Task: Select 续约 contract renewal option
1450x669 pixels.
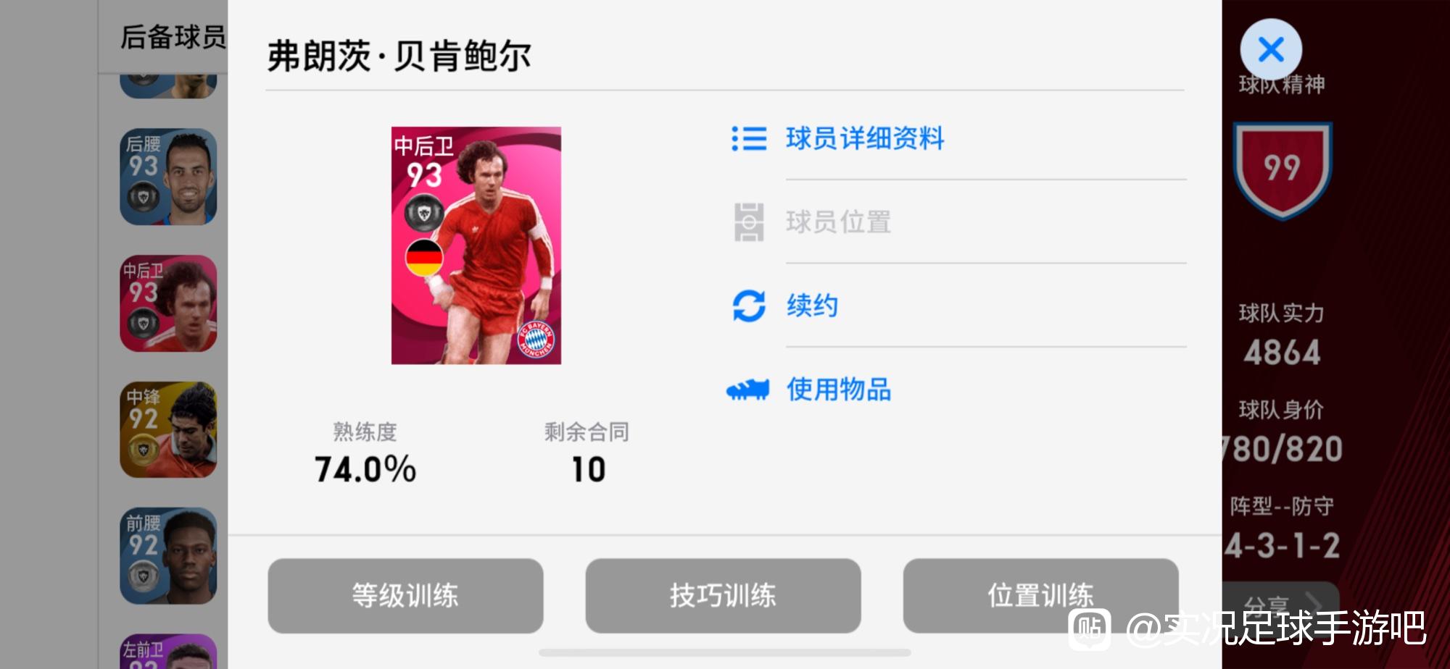Action: (x=812, y=306)
